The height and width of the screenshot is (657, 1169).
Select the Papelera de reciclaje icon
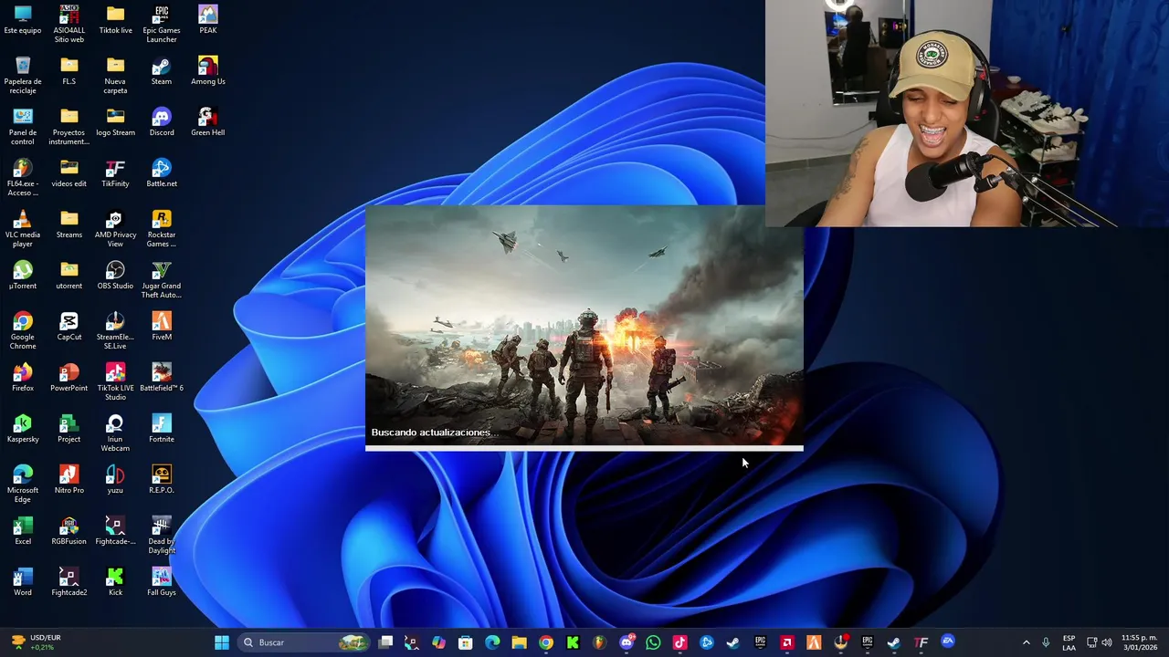pos(23,76)
